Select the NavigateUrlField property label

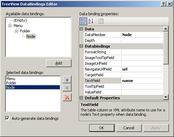[x=102, y=69]
